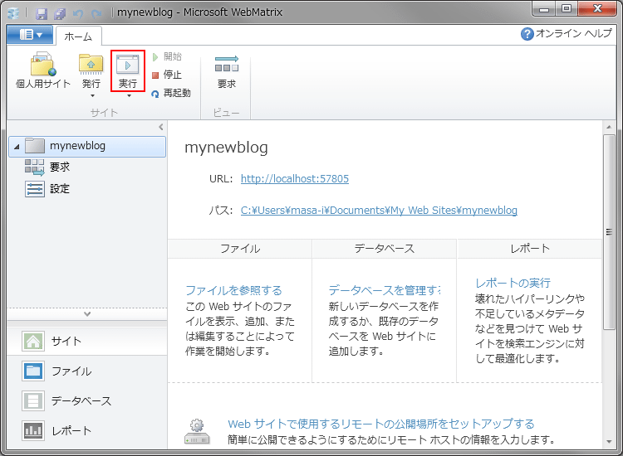Click the downward chevron above workspace selector
The image size is (623, 456).
[87, 313]
